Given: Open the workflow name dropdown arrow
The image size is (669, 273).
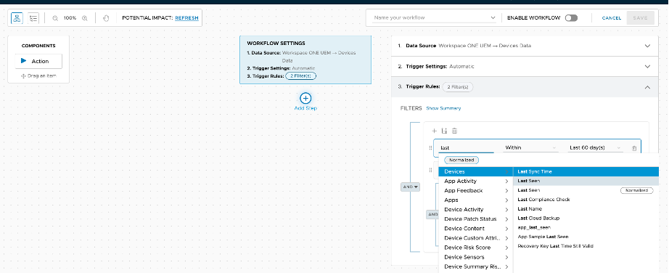Looking at the screenshot, I should [493, 18].
